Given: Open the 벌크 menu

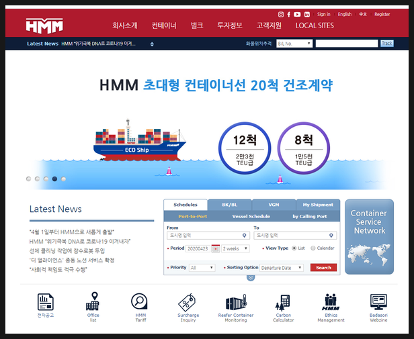Looking at the screenshot, I should [x=197, y=26].
